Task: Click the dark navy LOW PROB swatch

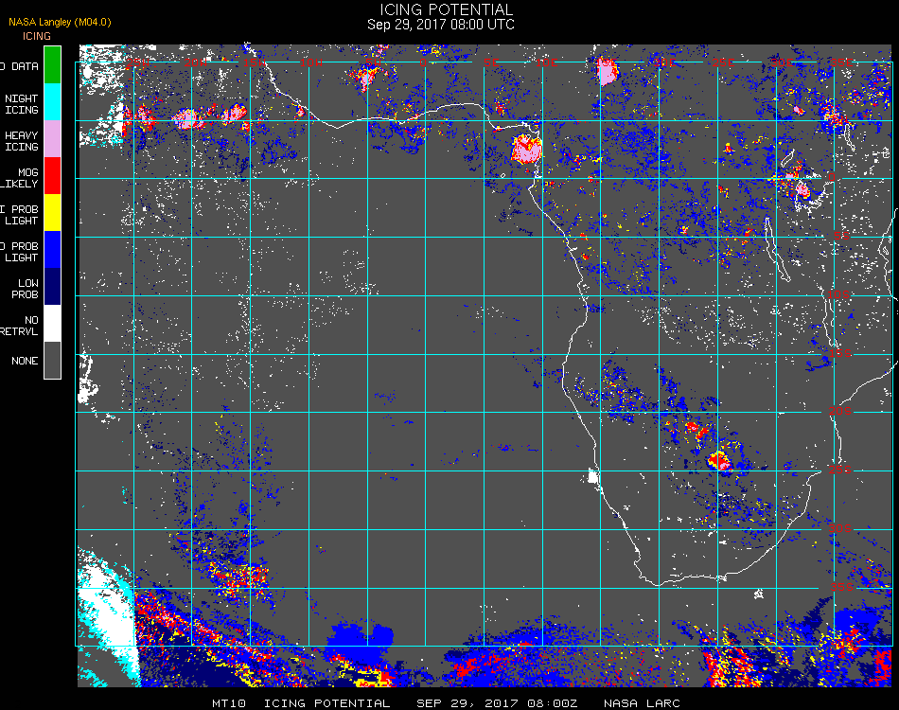Action: pyautogui.click(x=52, y=287)
